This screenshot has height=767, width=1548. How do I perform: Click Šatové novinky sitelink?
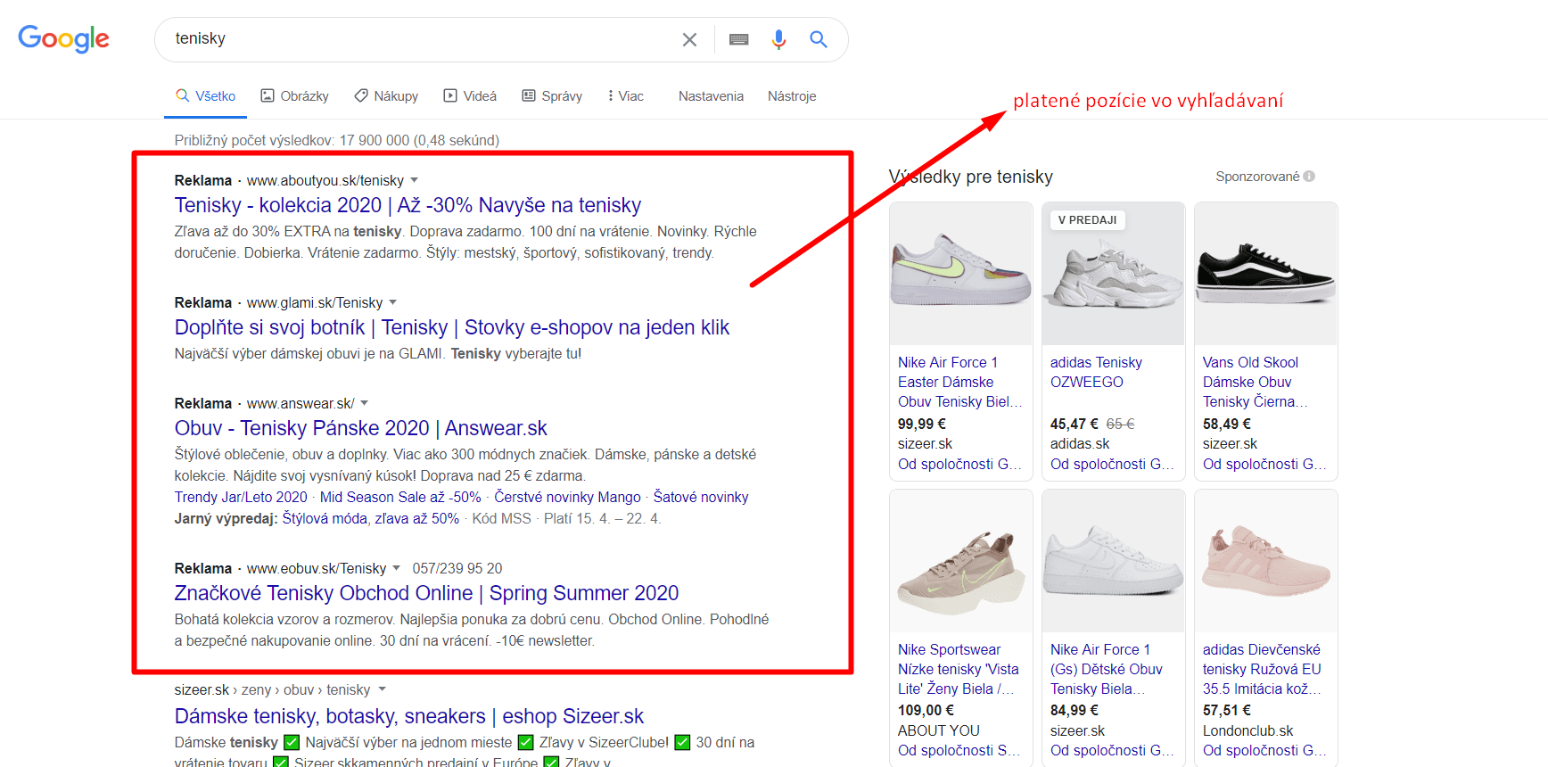point(701,497)
